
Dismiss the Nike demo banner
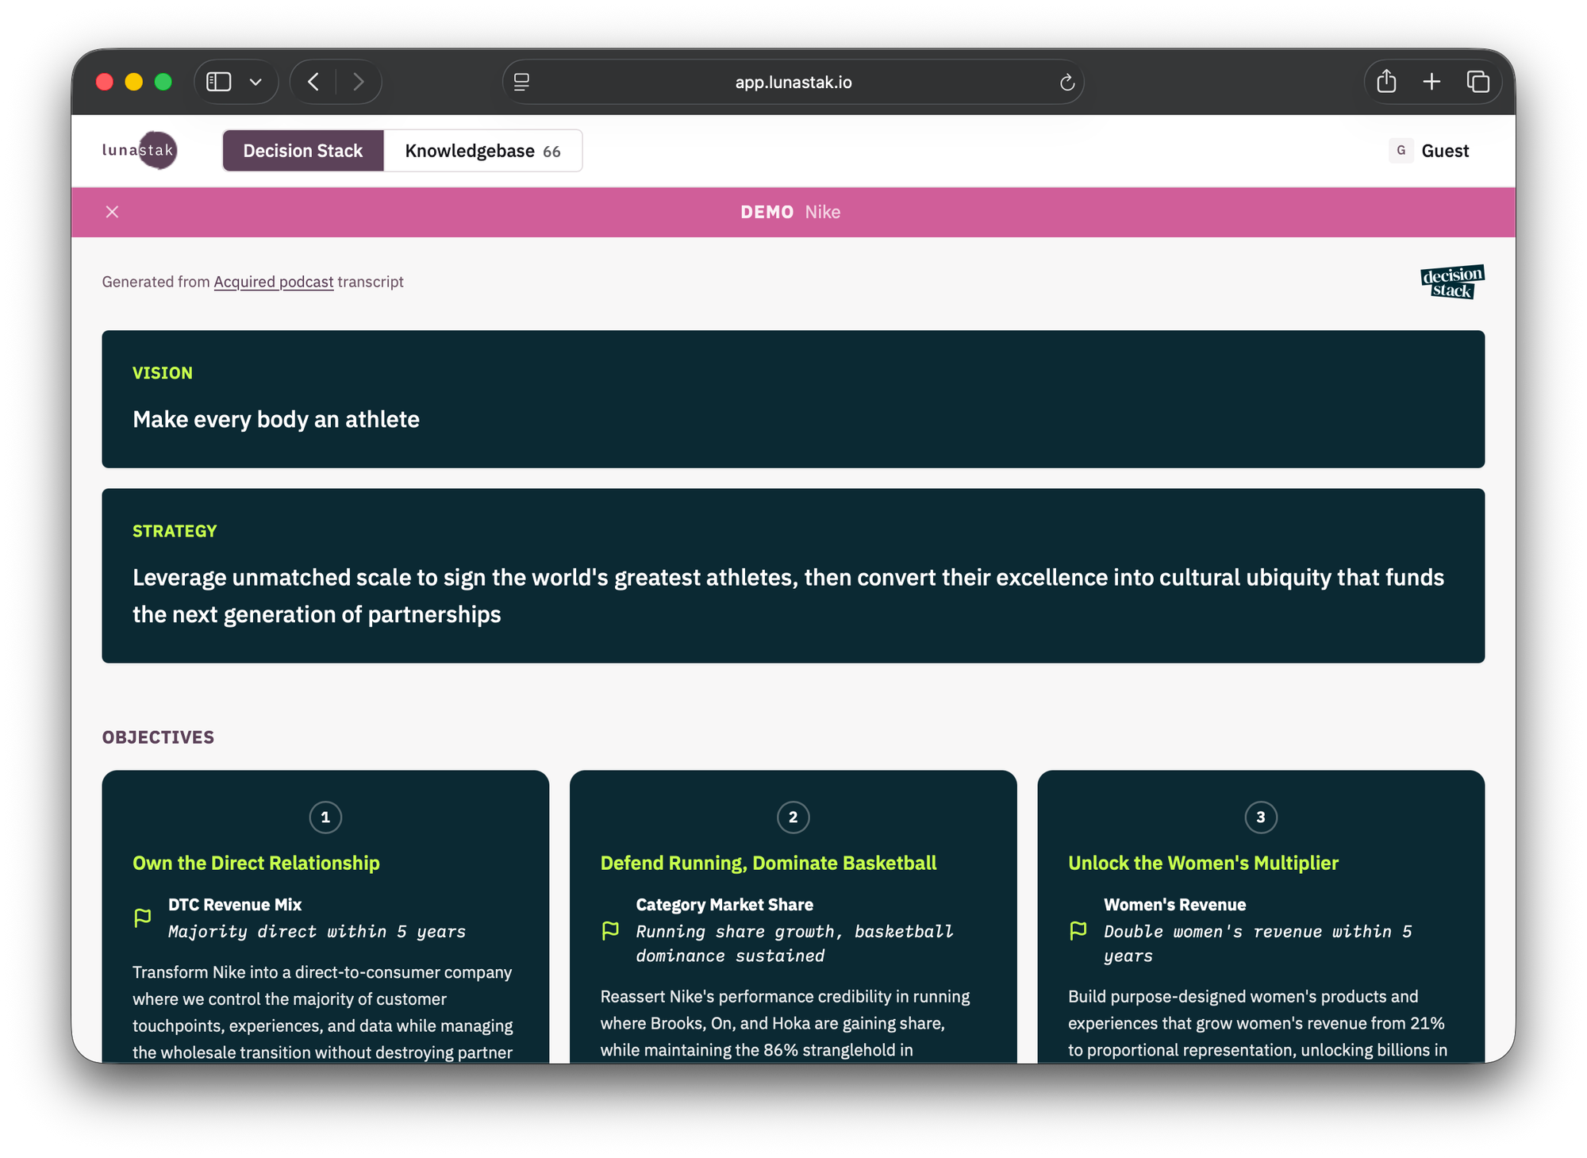point(112,212)
